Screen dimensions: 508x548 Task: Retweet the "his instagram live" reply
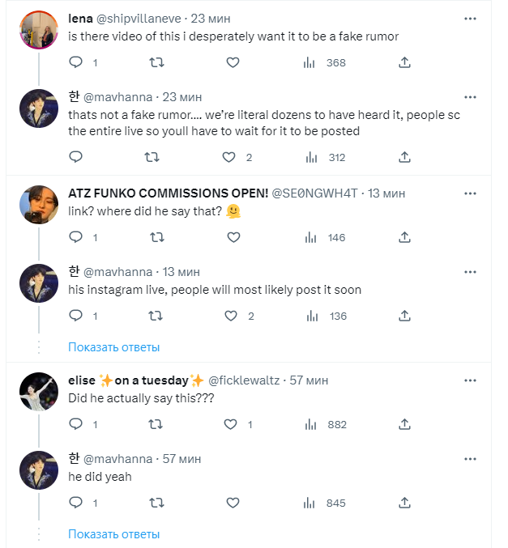point(158,316)
